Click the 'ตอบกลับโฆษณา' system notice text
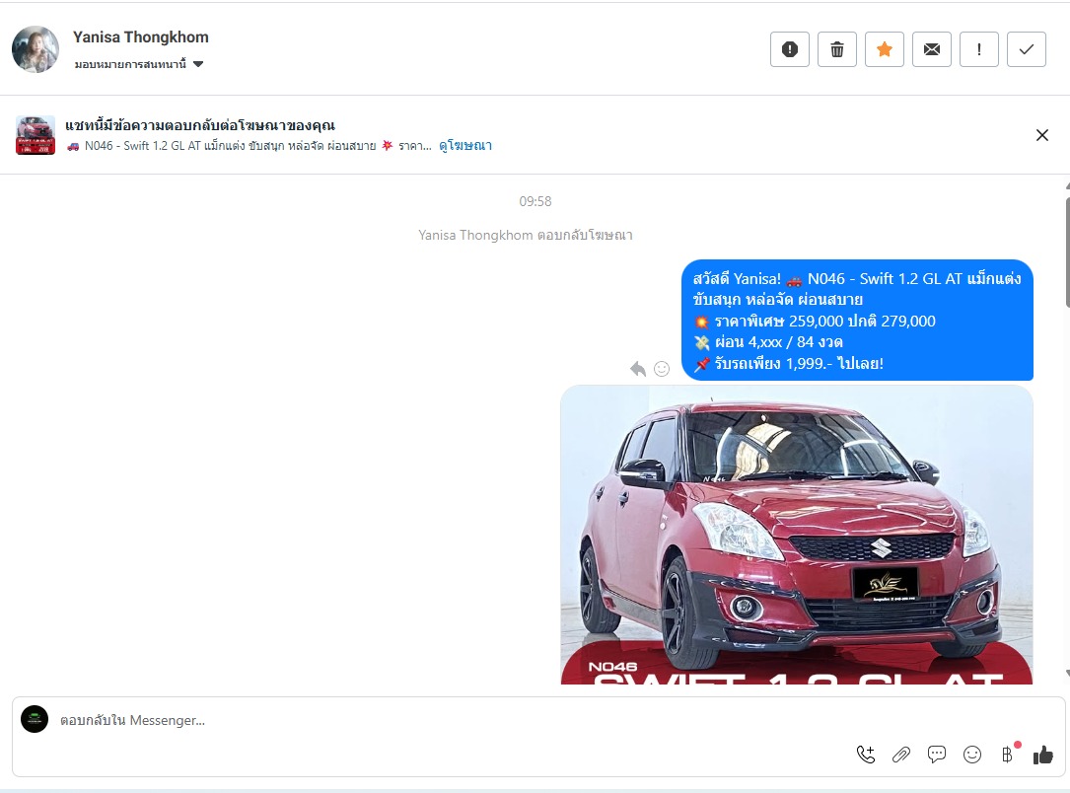Screen dimensions: 1070x793 point(585,235)
